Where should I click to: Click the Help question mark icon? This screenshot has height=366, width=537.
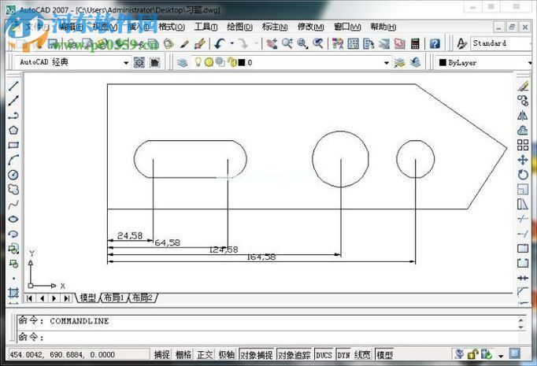[434, 43]
